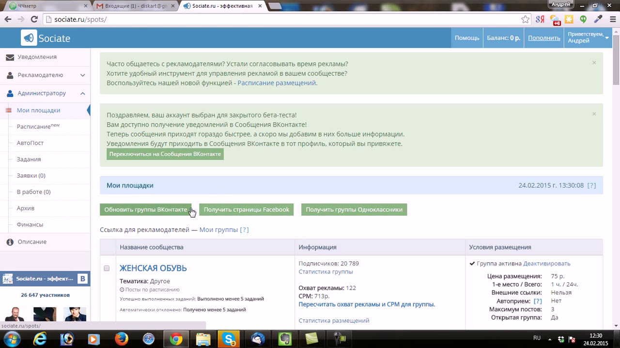The image size is (620, 348).
Task: Open ЖЕНСКАЯ ОБУВЬ community link
Action: [153, 268]
